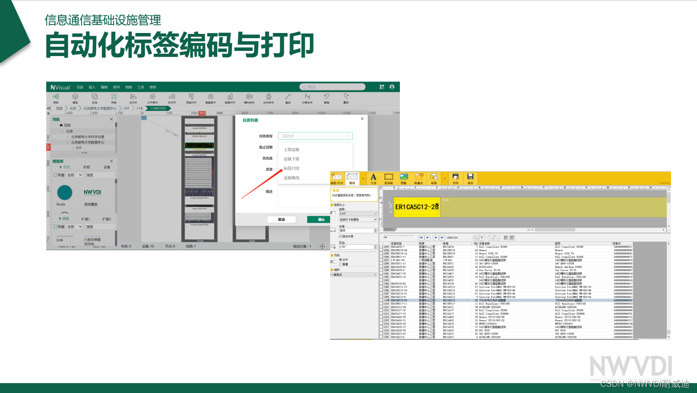The width and height of the screenshot is (697, 393).
Task: Choose 标签打印 from the task type list
Action: click(x=291, y=168)
